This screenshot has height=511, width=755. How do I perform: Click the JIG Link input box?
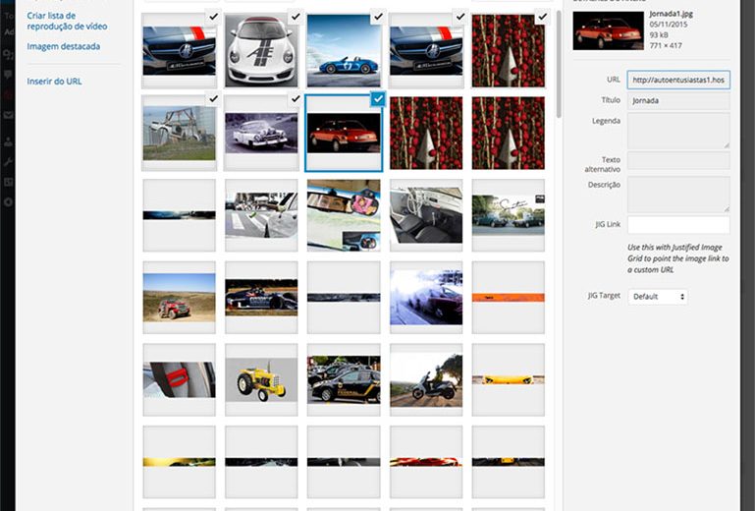point(677,225)
